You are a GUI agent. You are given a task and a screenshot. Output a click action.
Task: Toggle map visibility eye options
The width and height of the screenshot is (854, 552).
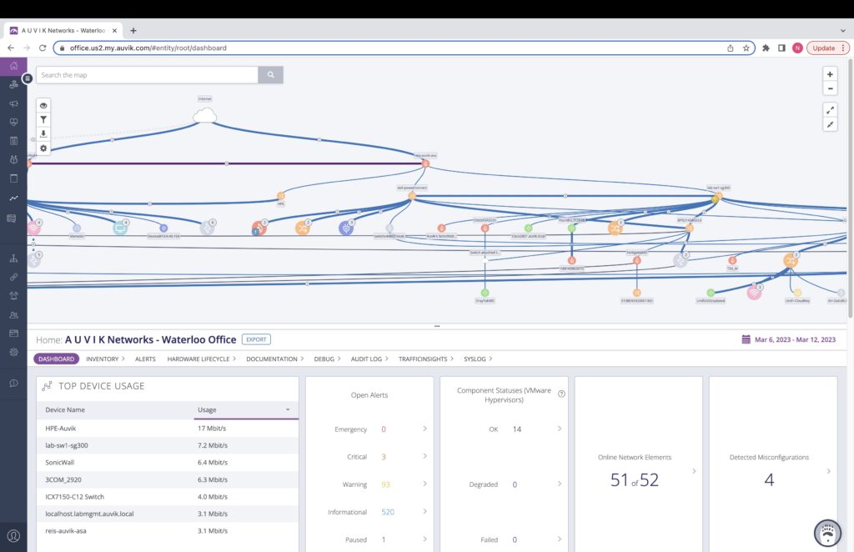pyautogui.click(x=43, y=106)
